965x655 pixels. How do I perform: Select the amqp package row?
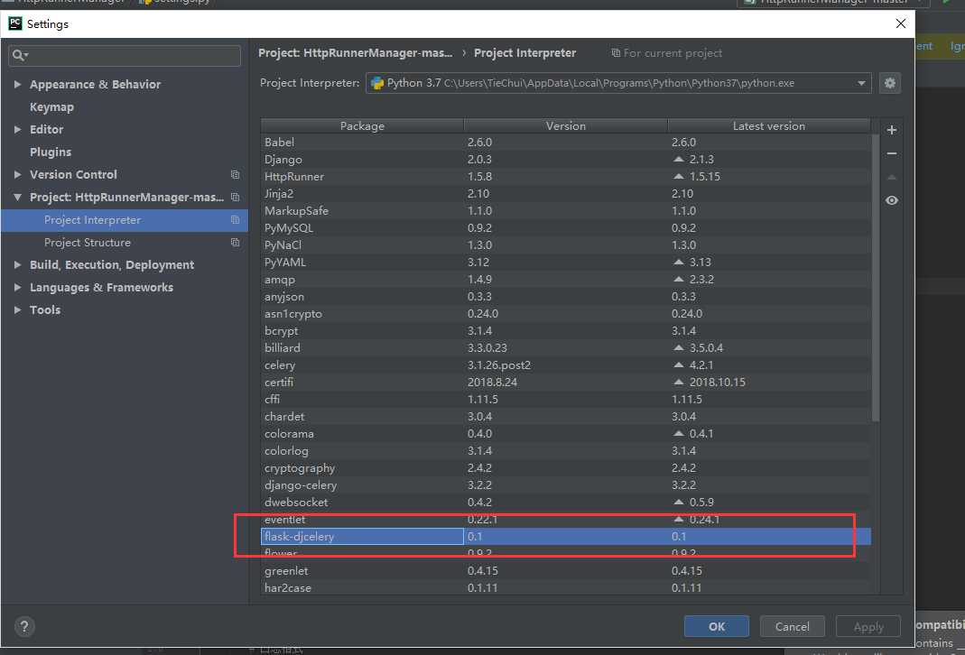pyautogui.click(x=566, y=279)
